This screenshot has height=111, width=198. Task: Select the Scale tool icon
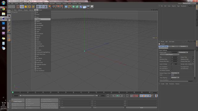pos(26,7)
